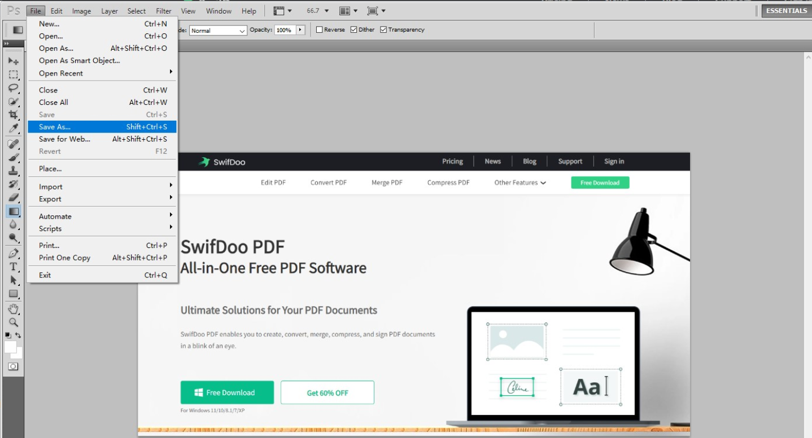Image resolution: width=812 pixels, height=438 pixels.
Task: Select the Brush tool
Action: tap(14, 158)
